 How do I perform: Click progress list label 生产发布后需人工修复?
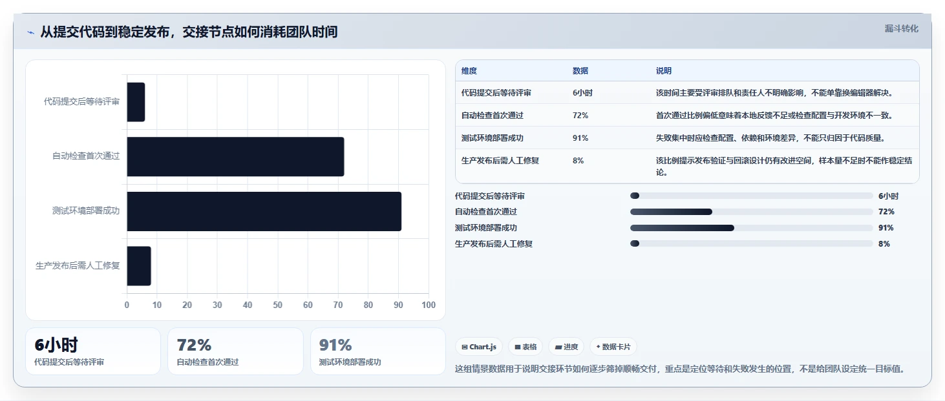(x=494, y=243)
